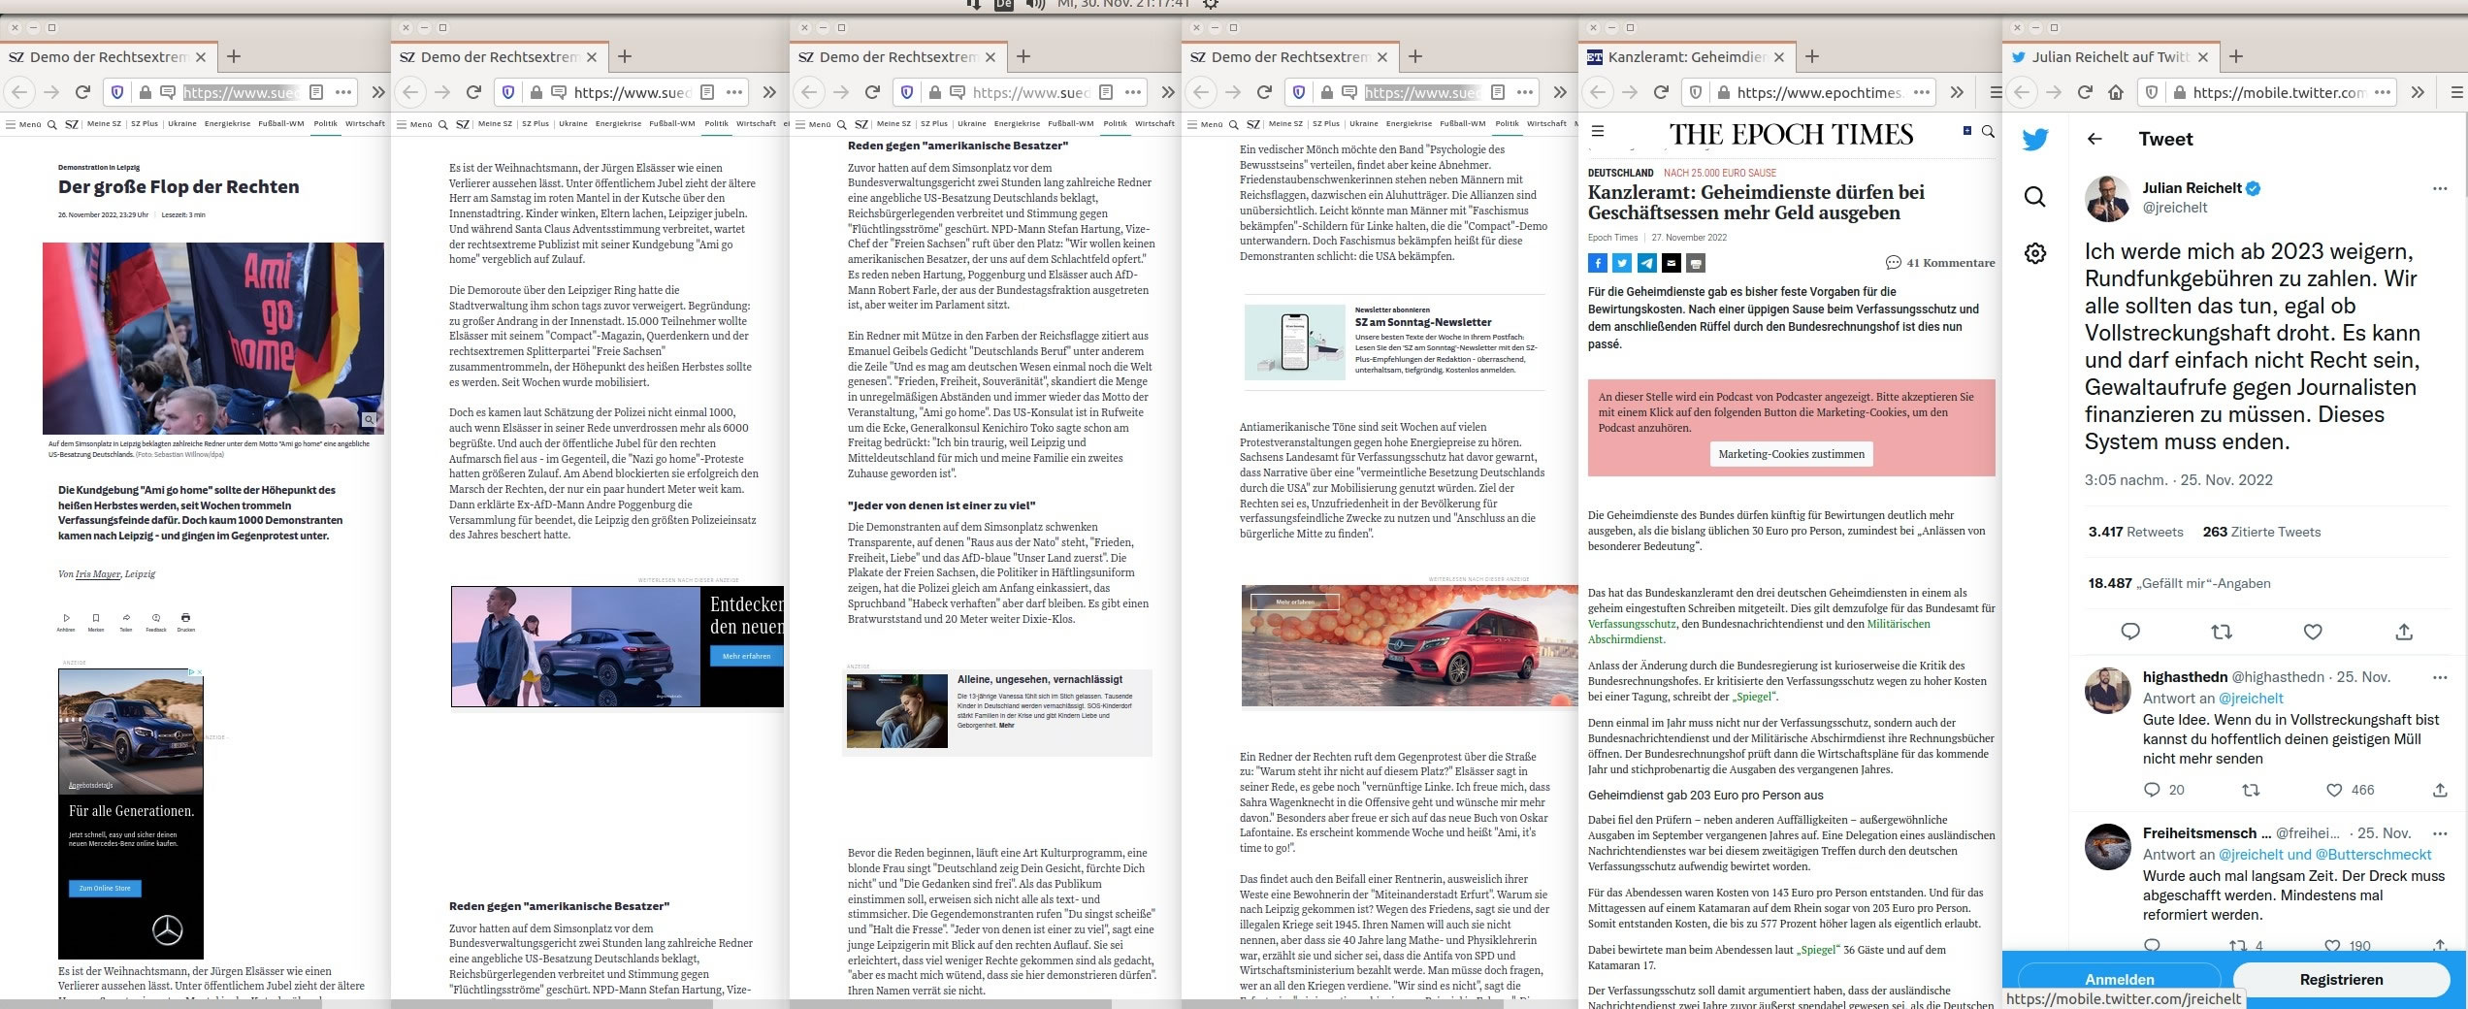Viewport: 2468px width, 1009px height.
Task: Click 'Mehr erfahren' in the Entdecken car ad
Action: tap(746, 656)
